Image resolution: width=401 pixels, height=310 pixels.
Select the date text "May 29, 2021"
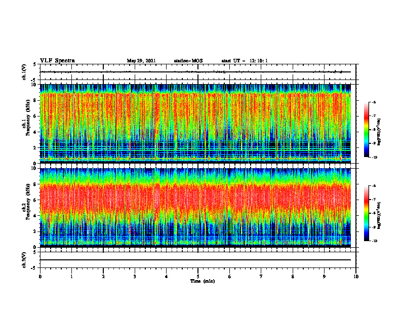click(141, 61)
